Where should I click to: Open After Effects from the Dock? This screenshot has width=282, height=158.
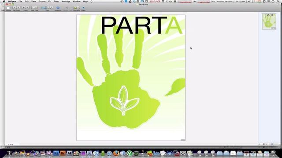pyautogui.click(x=70, y=153)
